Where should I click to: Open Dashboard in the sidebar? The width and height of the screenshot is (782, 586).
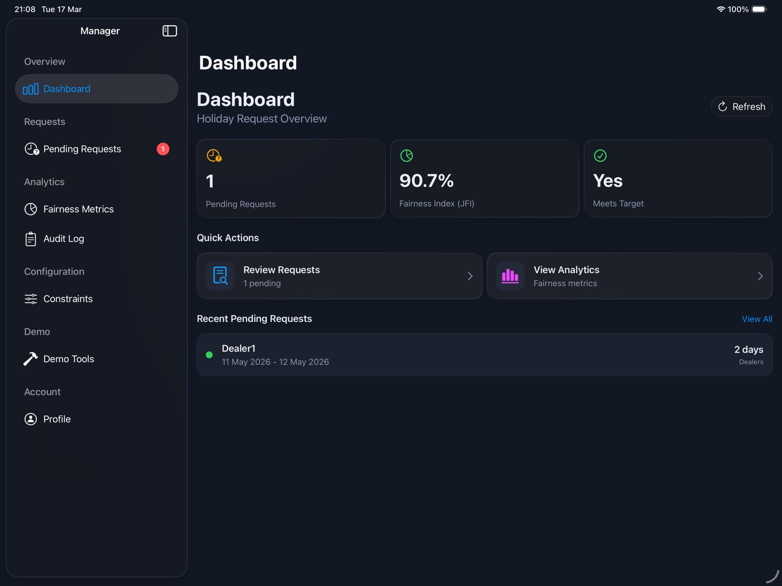pos(97,89)
